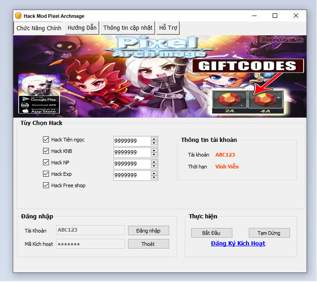Viewport: 317px width, 282px height.
Task: Minimize the Hack Mod Pixel Archmage window
Action: [x=254, y=16]
